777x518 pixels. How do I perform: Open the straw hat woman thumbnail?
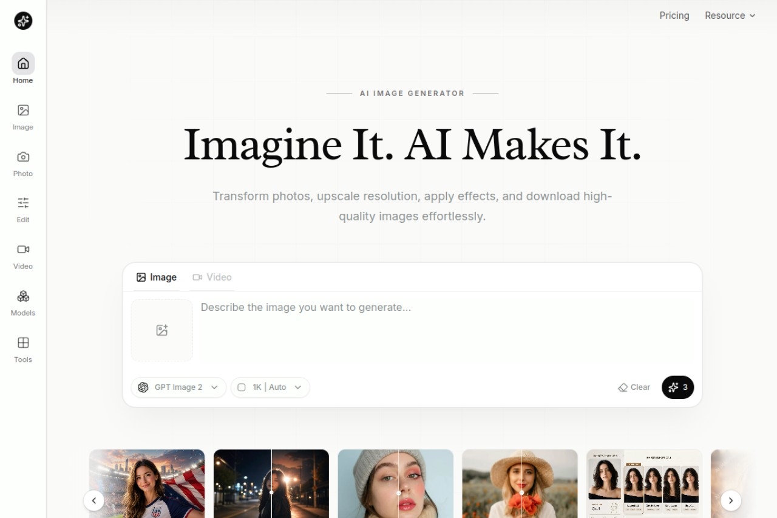tap(520, 483)
